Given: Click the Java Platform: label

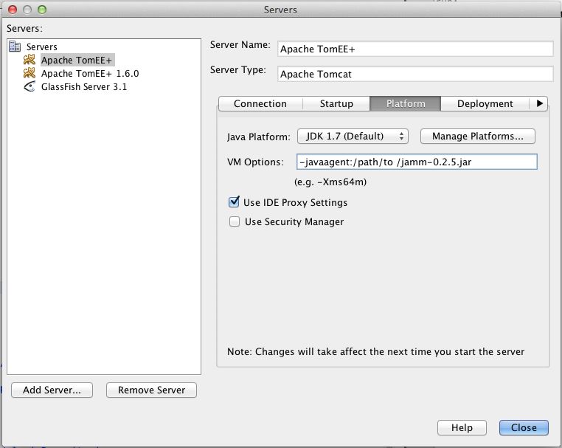Looking at the screenshot, I should point(258,137).
